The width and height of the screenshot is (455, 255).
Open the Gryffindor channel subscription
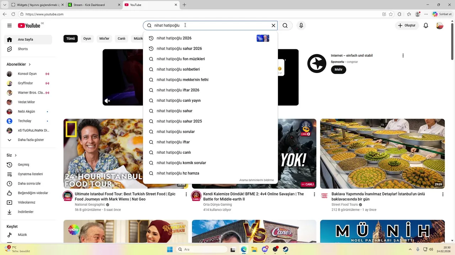point(28,83)
